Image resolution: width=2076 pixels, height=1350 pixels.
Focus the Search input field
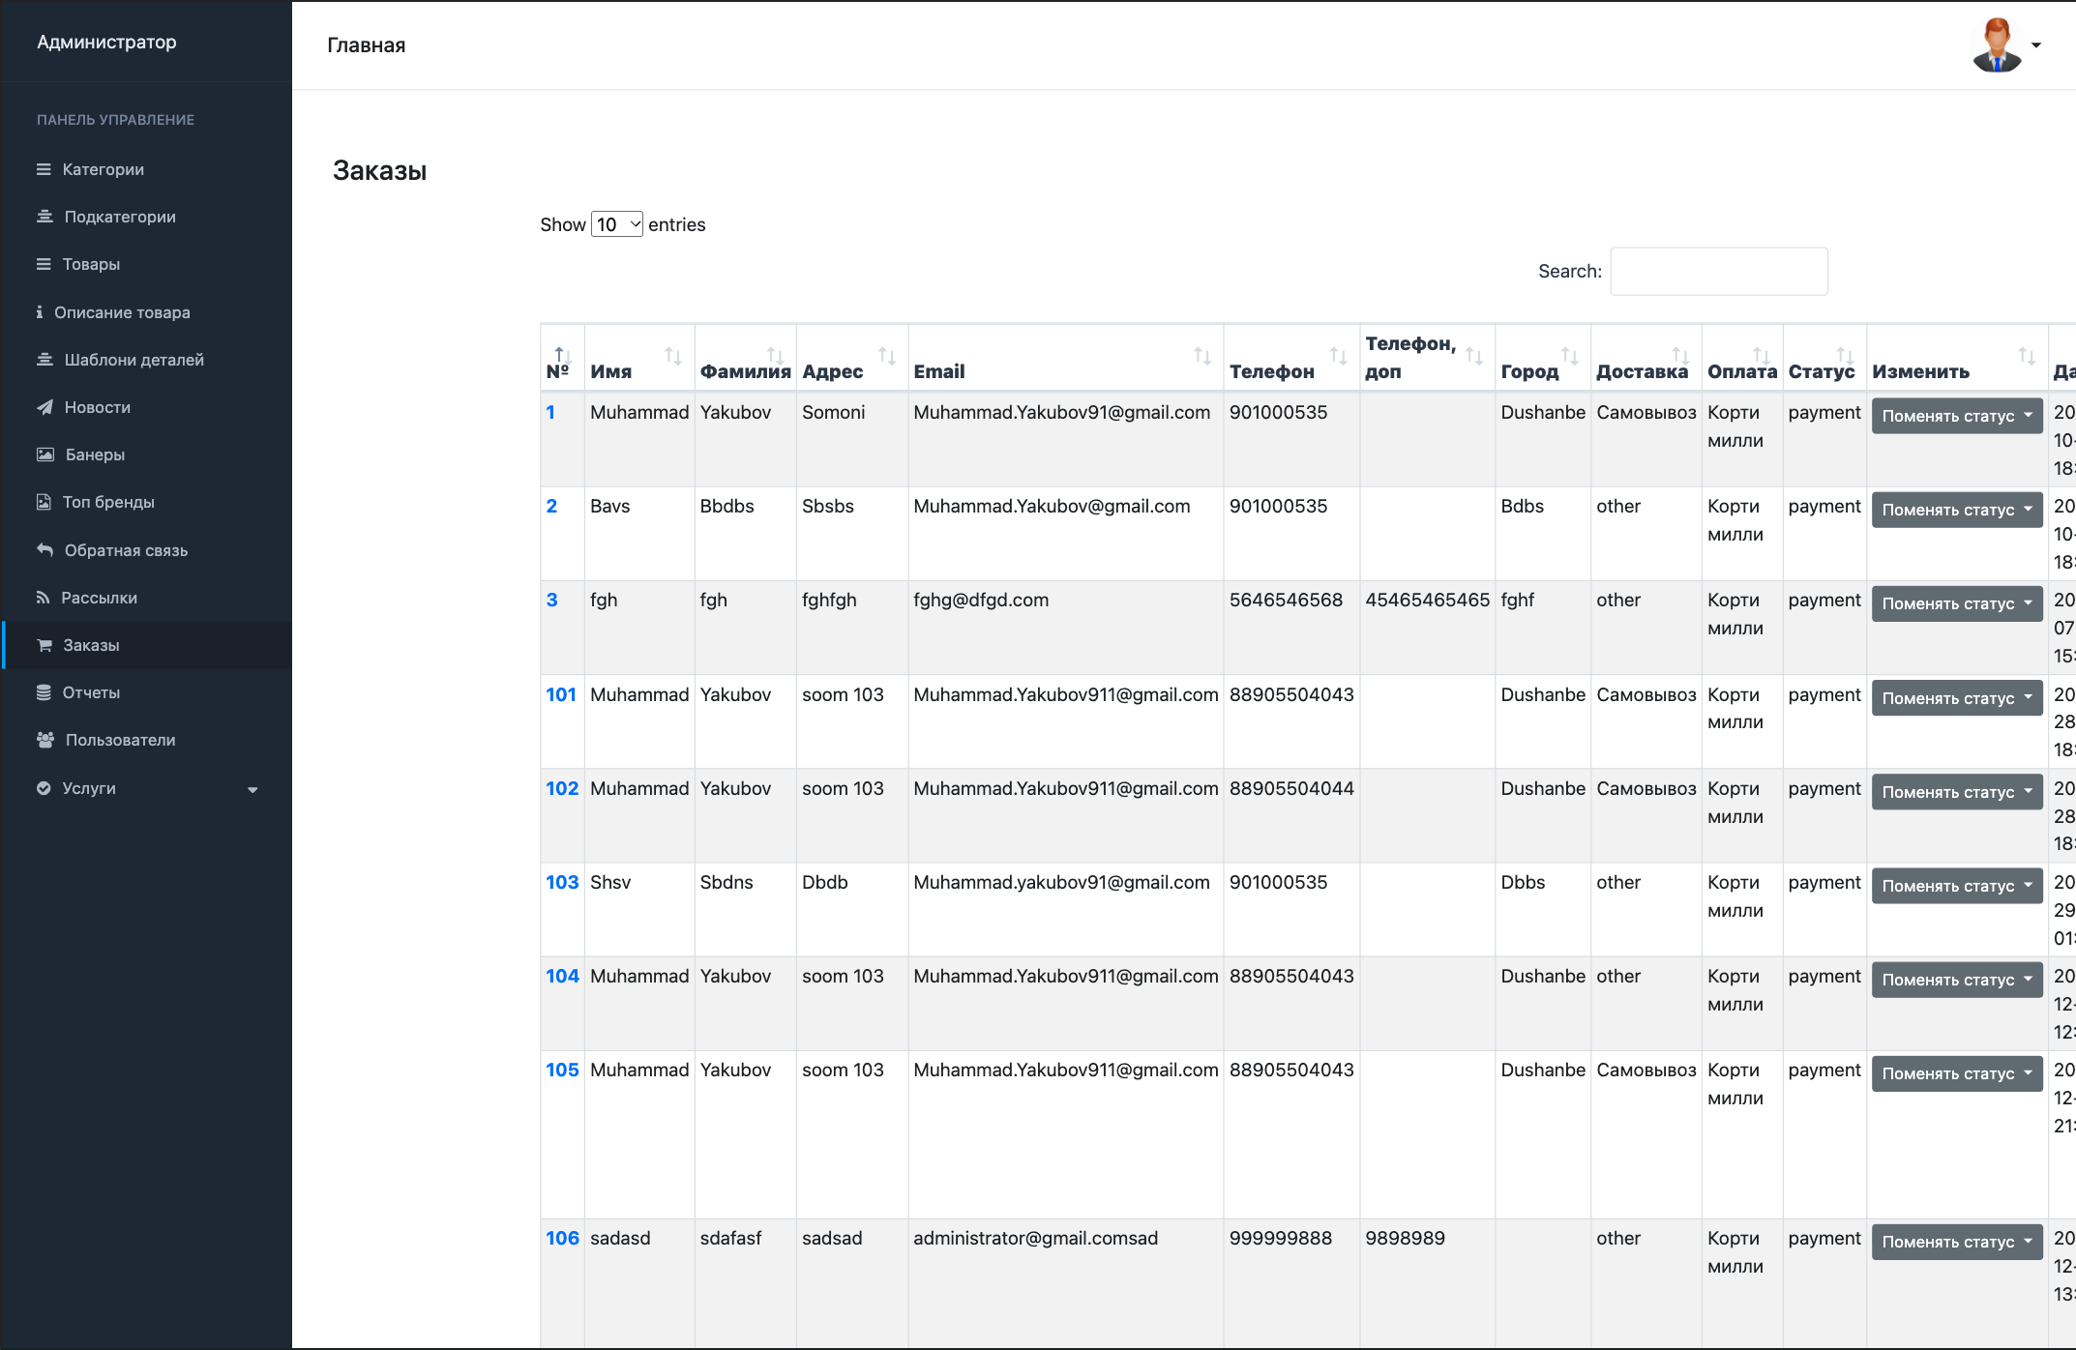(1719, 271)
